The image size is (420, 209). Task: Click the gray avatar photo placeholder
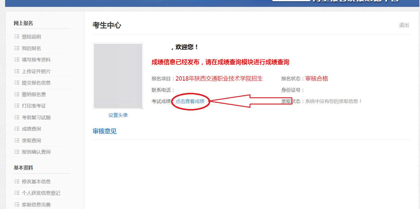coord(118,76)
